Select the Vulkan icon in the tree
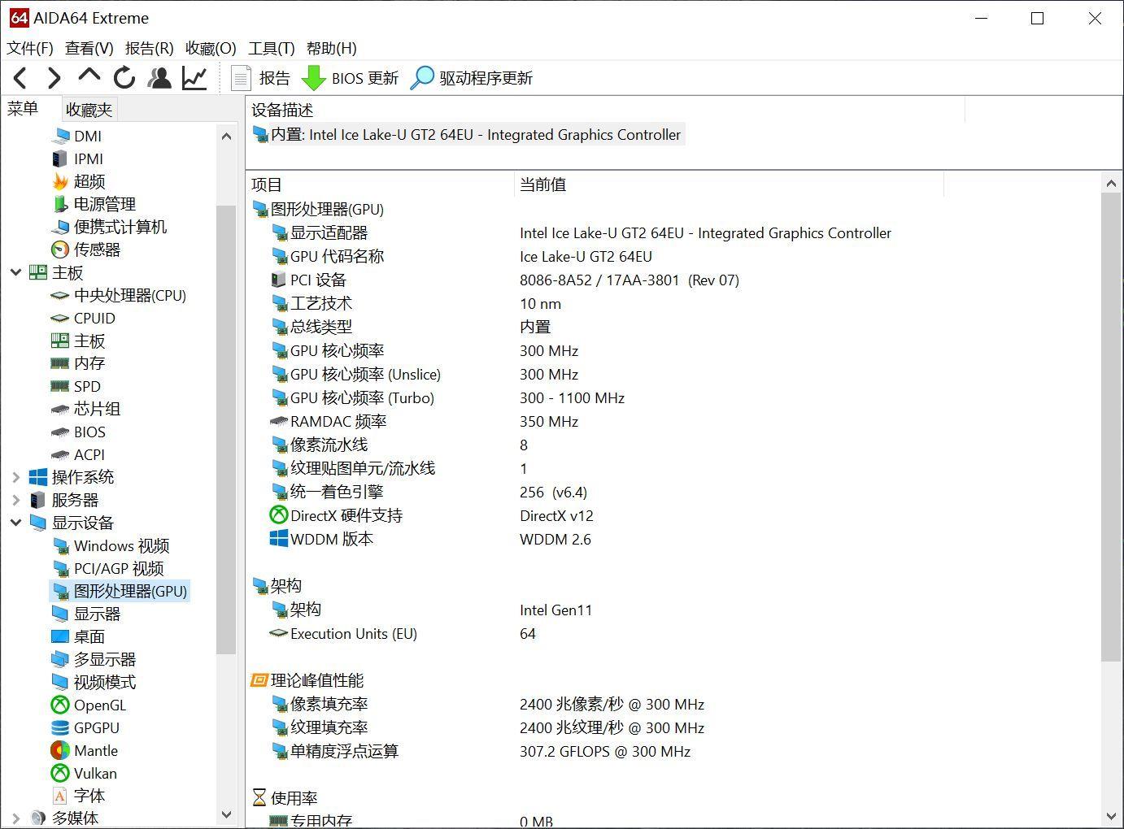This screenshot has height=829, width=1124. [x=60, y=773]
